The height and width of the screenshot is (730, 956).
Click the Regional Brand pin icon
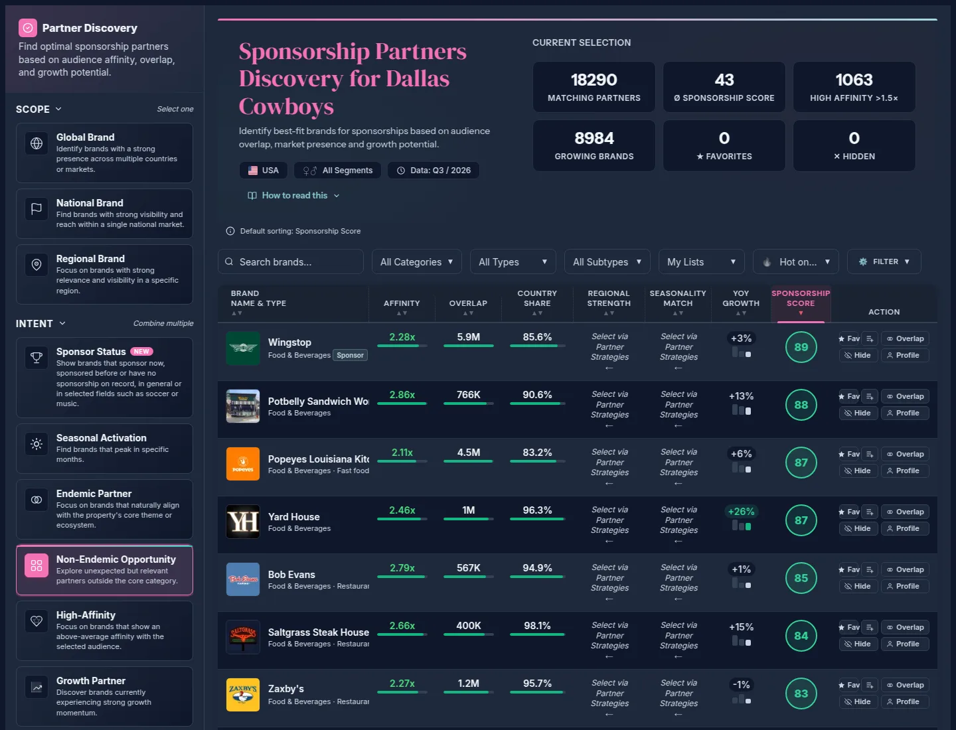(37, 265)
